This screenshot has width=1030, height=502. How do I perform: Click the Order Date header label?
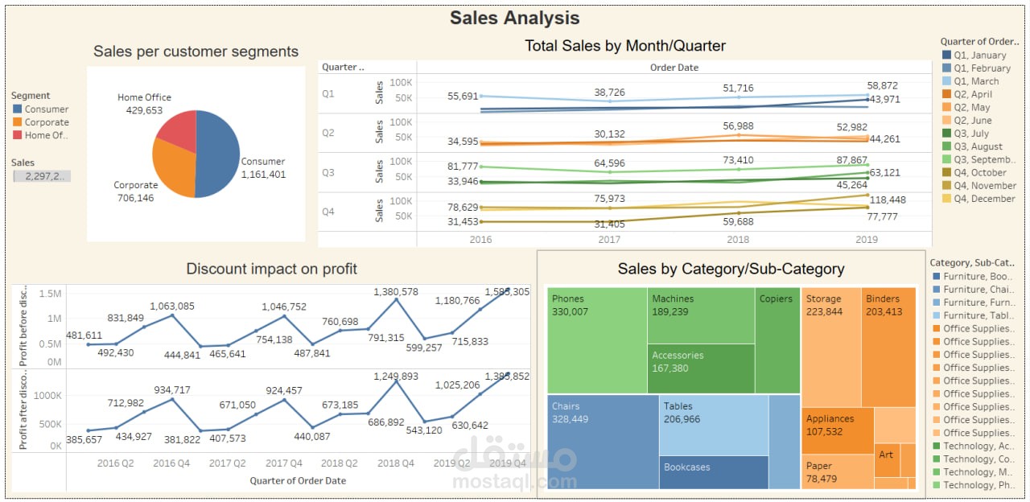pyautogui.click(x=674, y=68)
